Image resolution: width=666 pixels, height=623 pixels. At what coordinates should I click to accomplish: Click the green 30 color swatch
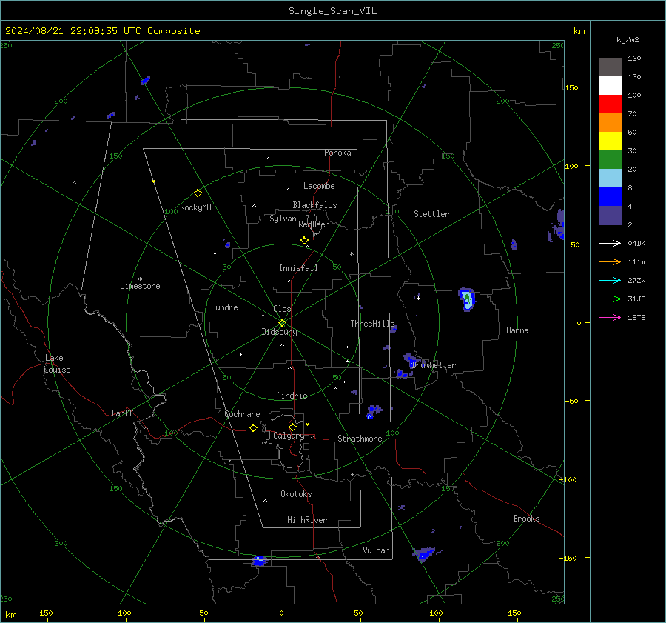pos(610,160)
